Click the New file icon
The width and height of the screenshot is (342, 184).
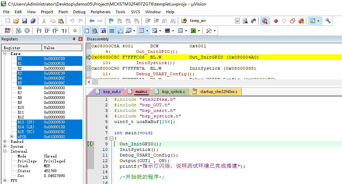[8, 21]
